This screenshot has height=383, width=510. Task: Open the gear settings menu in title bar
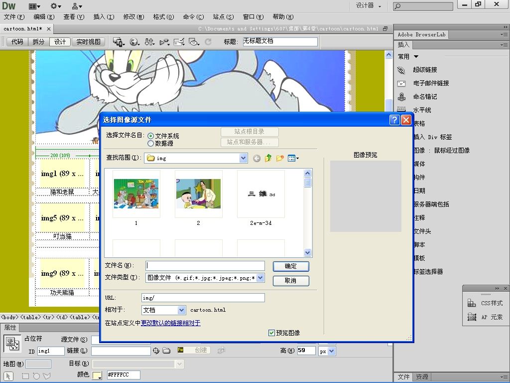56,6
